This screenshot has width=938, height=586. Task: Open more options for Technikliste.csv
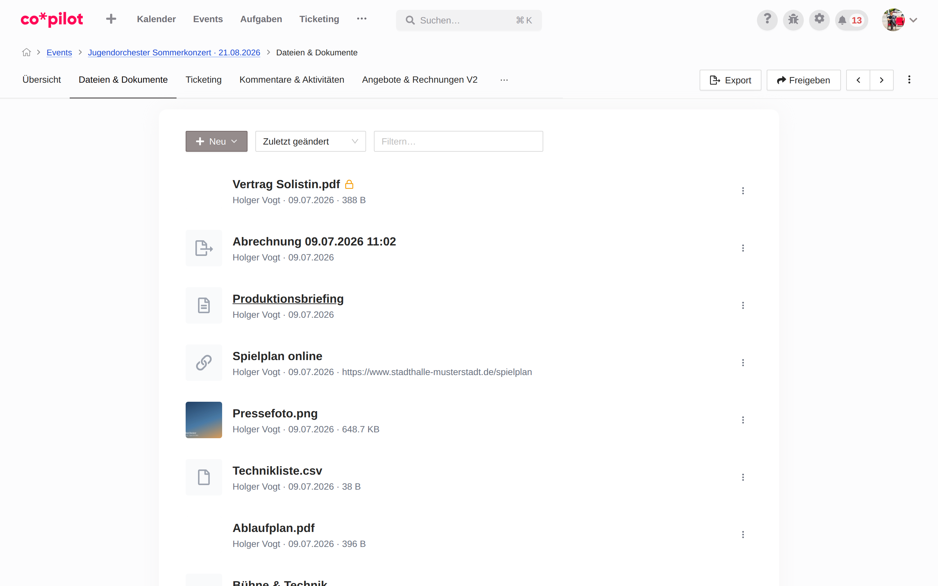(743, 477)
